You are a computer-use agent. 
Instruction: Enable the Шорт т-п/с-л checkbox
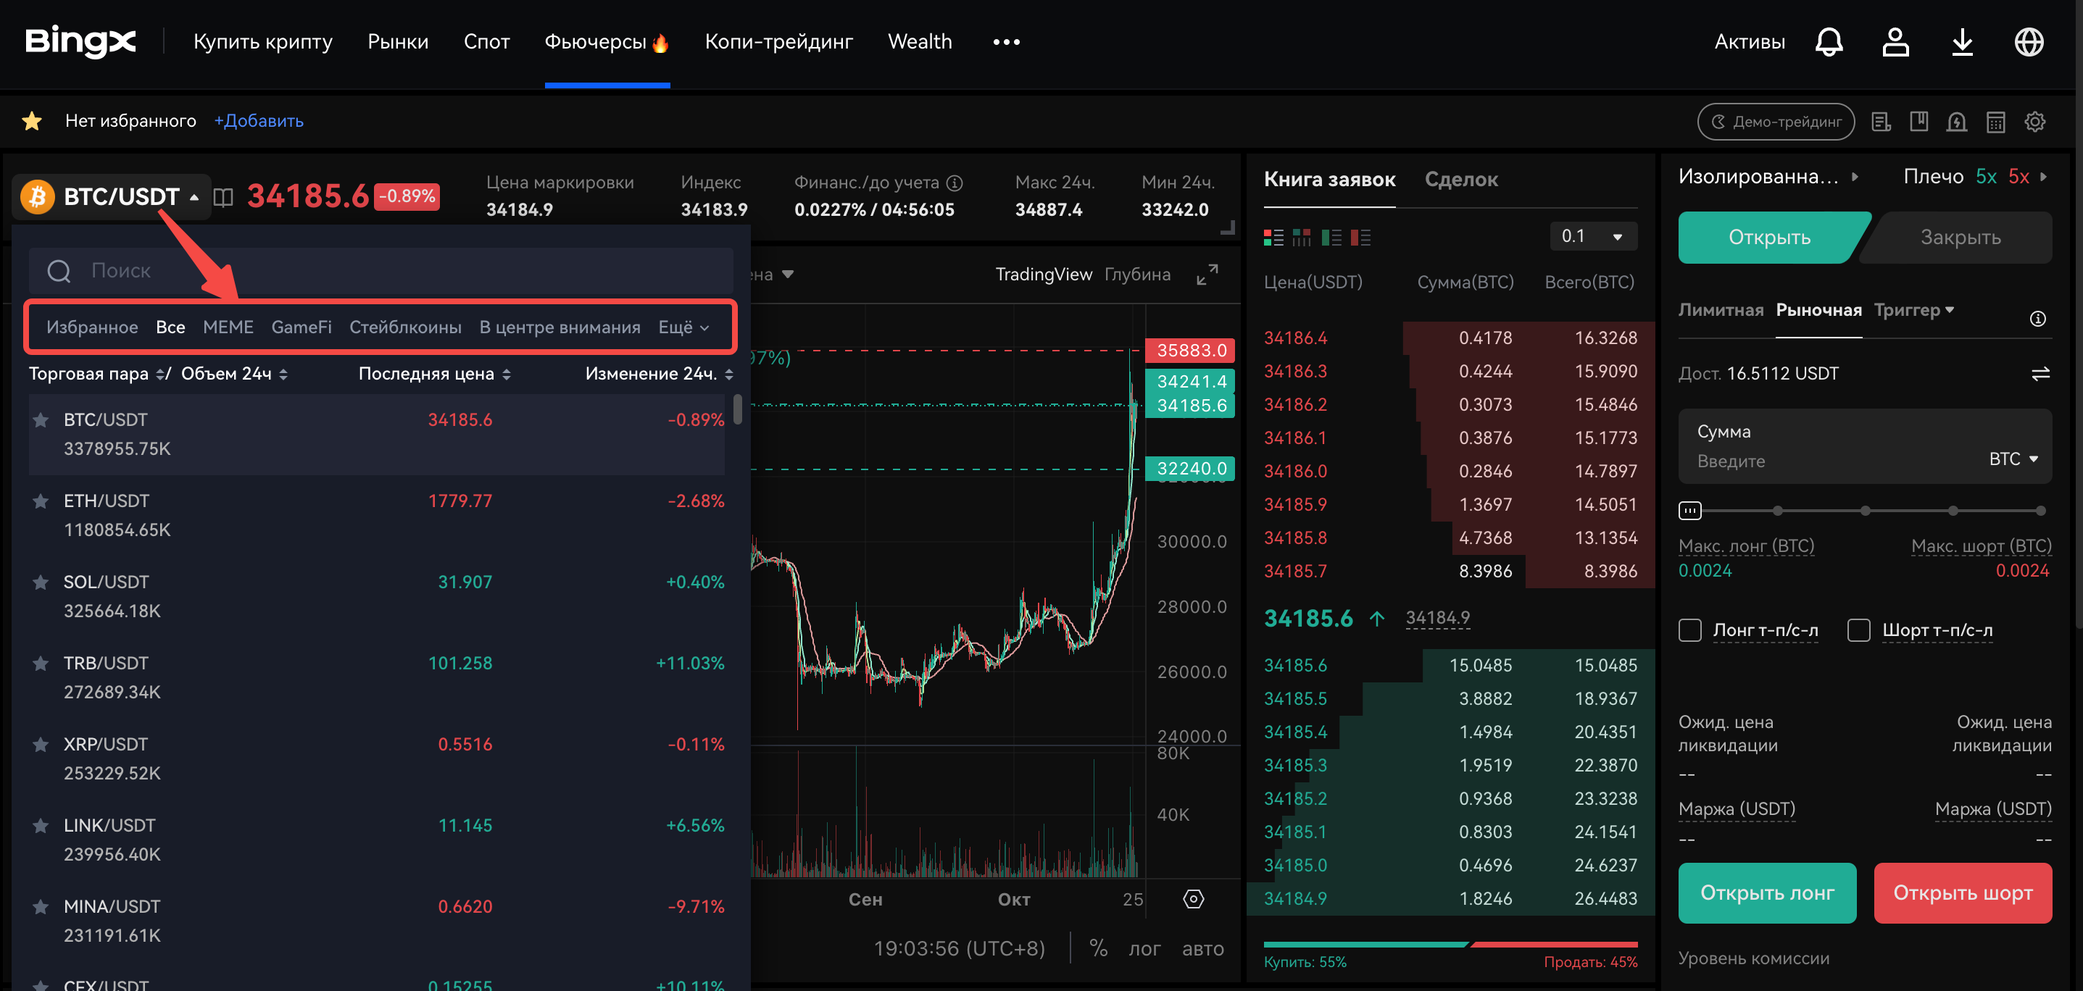[x=1858, y=630]
